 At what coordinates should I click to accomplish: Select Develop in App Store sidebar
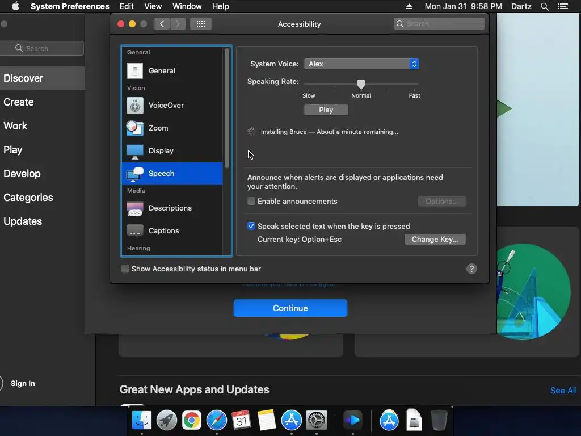(42, 174)
